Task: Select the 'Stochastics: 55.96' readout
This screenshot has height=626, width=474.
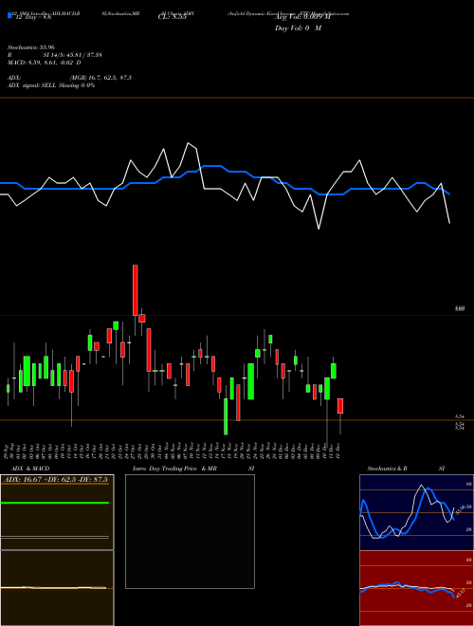Action: pos(31,47)
